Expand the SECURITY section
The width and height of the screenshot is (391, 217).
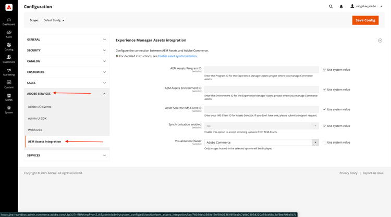67,50
